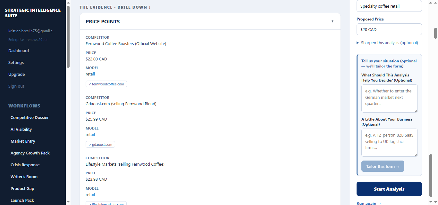Click the What Should This Analysis Help textarea

pyautogui.click(x=390, y=99)
